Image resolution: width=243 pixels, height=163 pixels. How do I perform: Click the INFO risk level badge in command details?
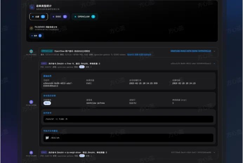click(47, 103)
